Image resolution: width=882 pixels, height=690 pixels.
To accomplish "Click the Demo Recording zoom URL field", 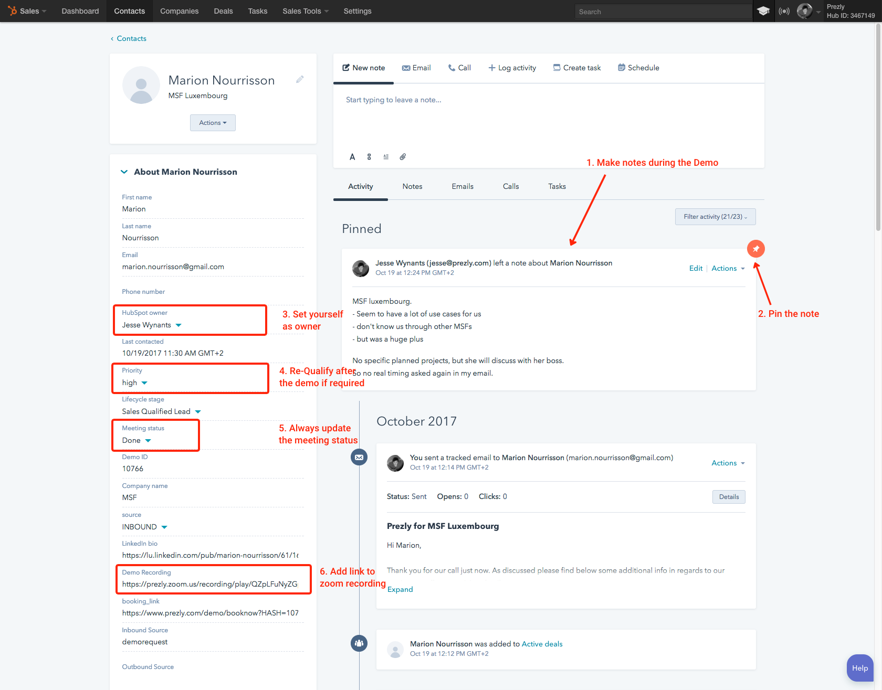I will (x=210, y=584).
